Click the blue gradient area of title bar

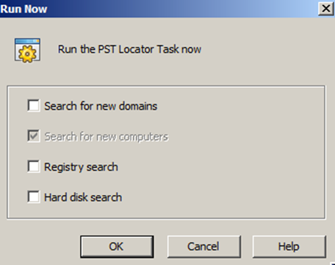(x=184, y=9)
